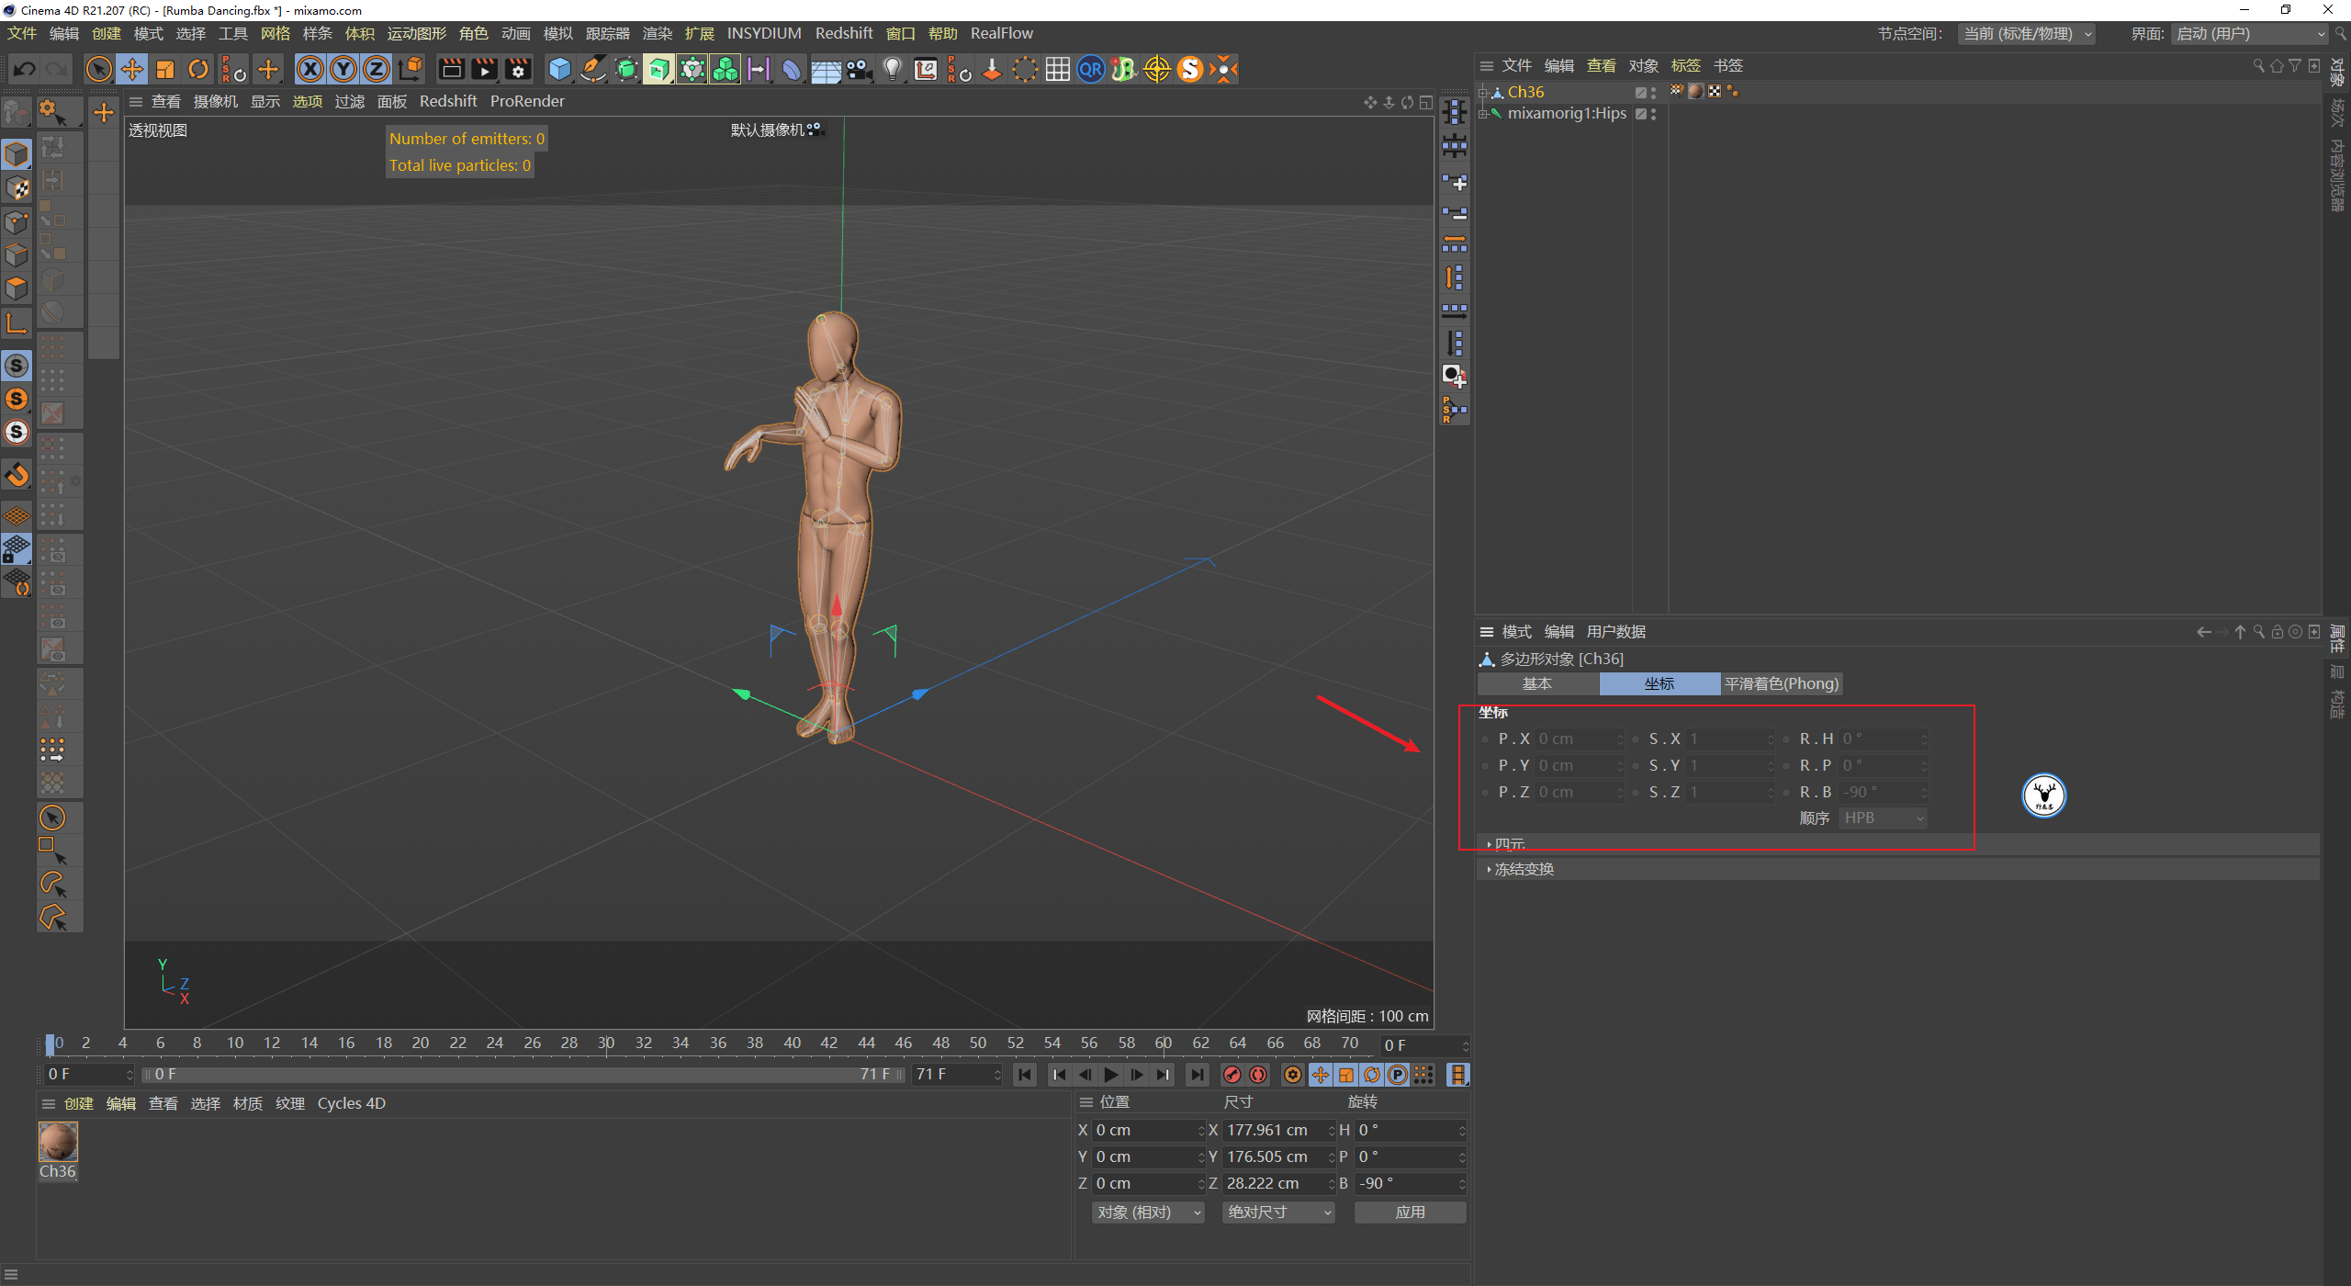Select the Pen spline tool
The image size is (2351, 1286).
click(592, 69)
